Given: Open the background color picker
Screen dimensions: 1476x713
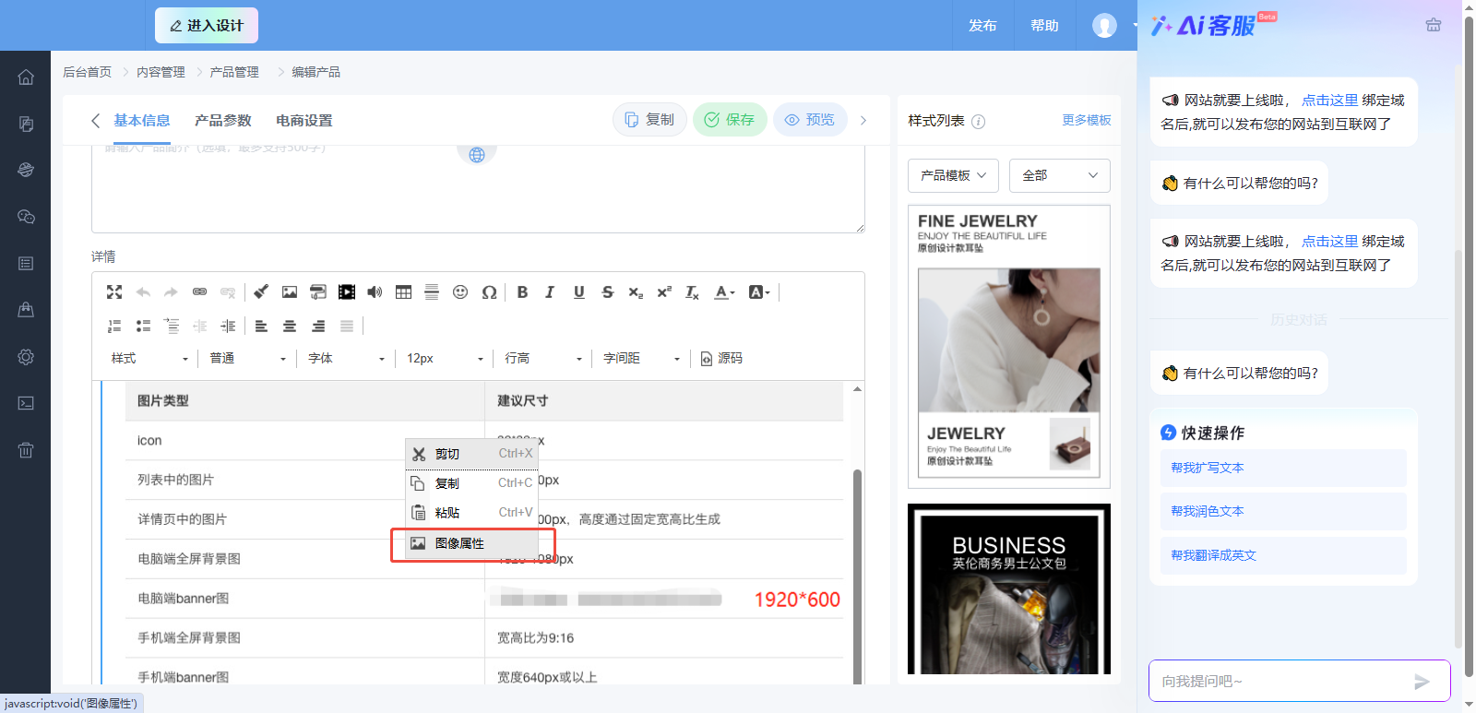Looking at the screenshot, I should (x=759, y=292).
